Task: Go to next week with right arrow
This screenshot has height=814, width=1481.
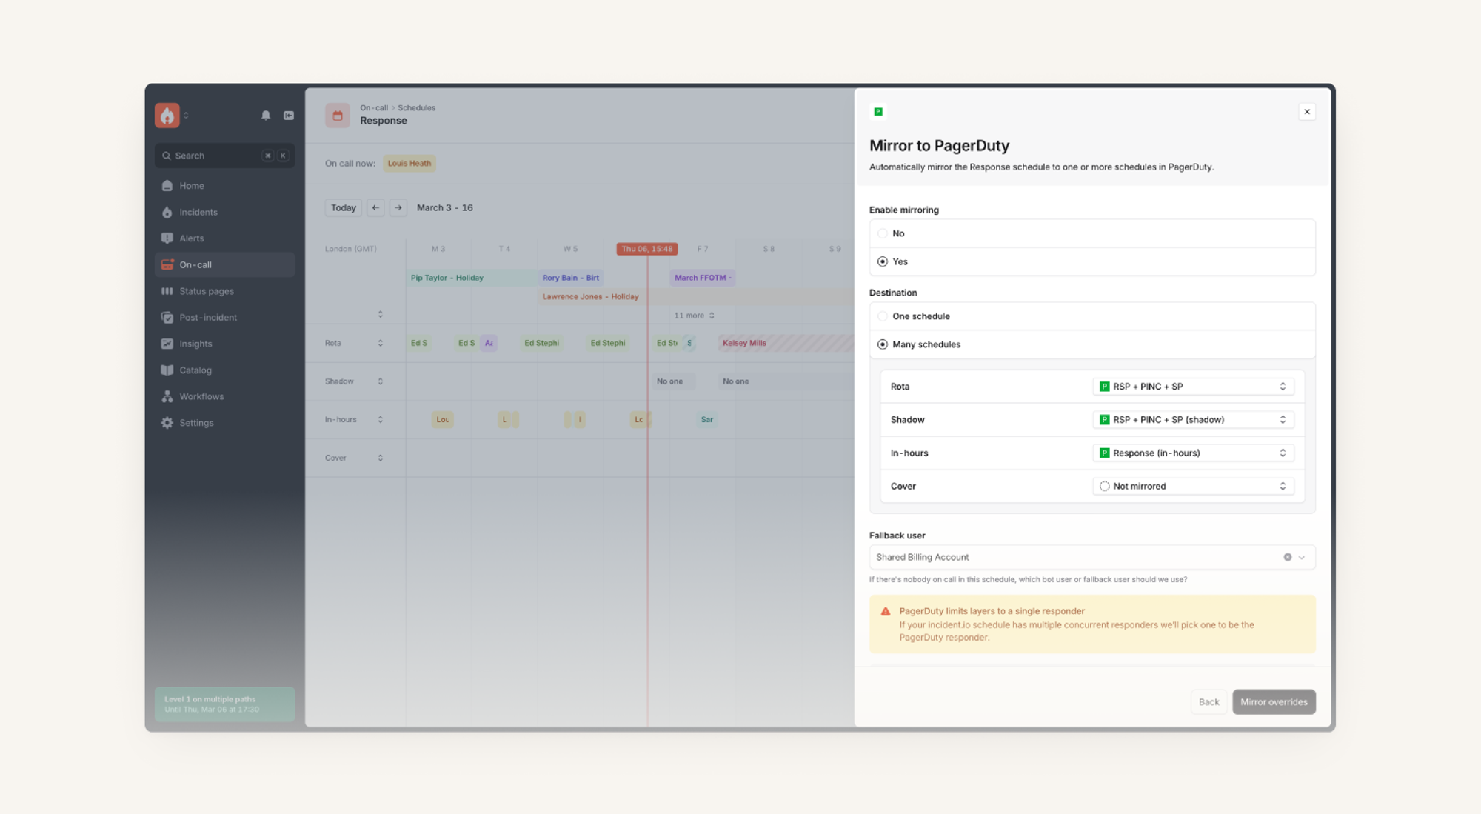Action: (398, 208)
